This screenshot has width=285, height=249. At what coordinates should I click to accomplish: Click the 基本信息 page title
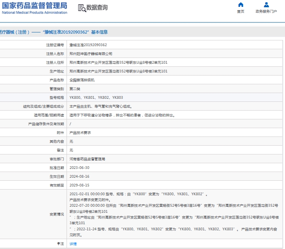(x=99, y=32)
